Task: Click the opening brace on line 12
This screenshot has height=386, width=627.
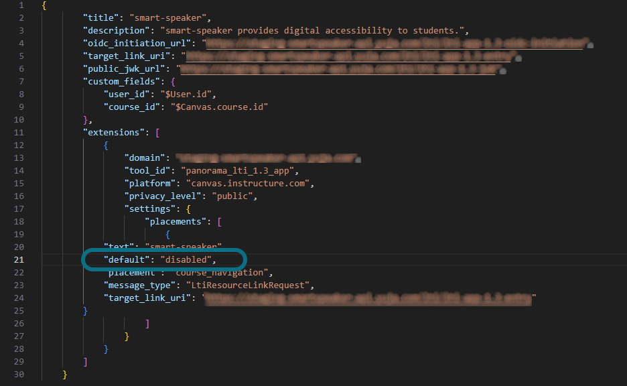Action: [x=106, y=145]
